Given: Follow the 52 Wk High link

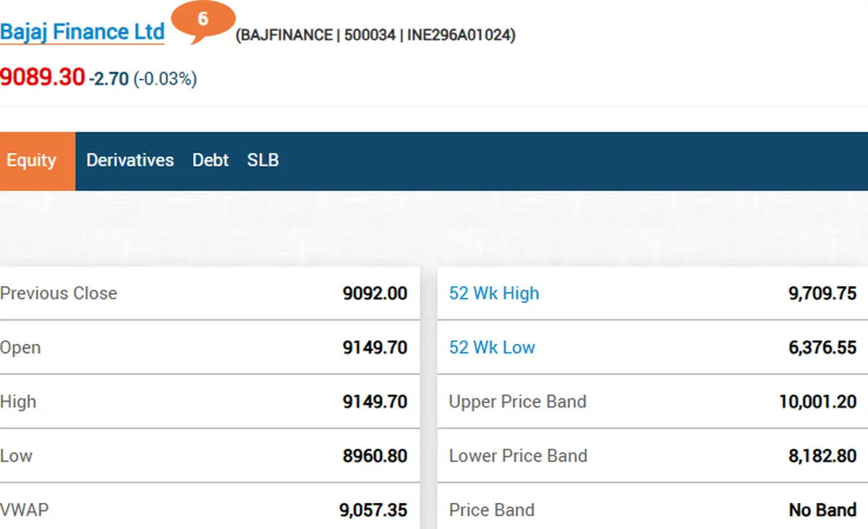Looking at the screenshot, I should pos(494,293).
